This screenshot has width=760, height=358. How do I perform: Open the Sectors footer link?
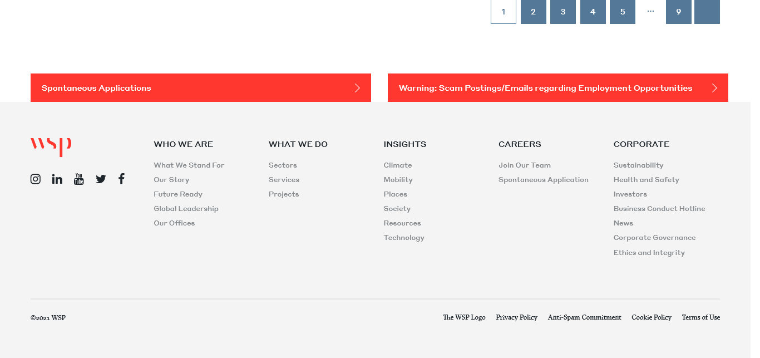(283, 165)
